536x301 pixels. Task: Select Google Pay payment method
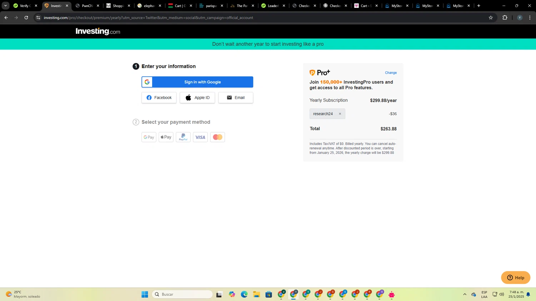(x=149, y=137)
